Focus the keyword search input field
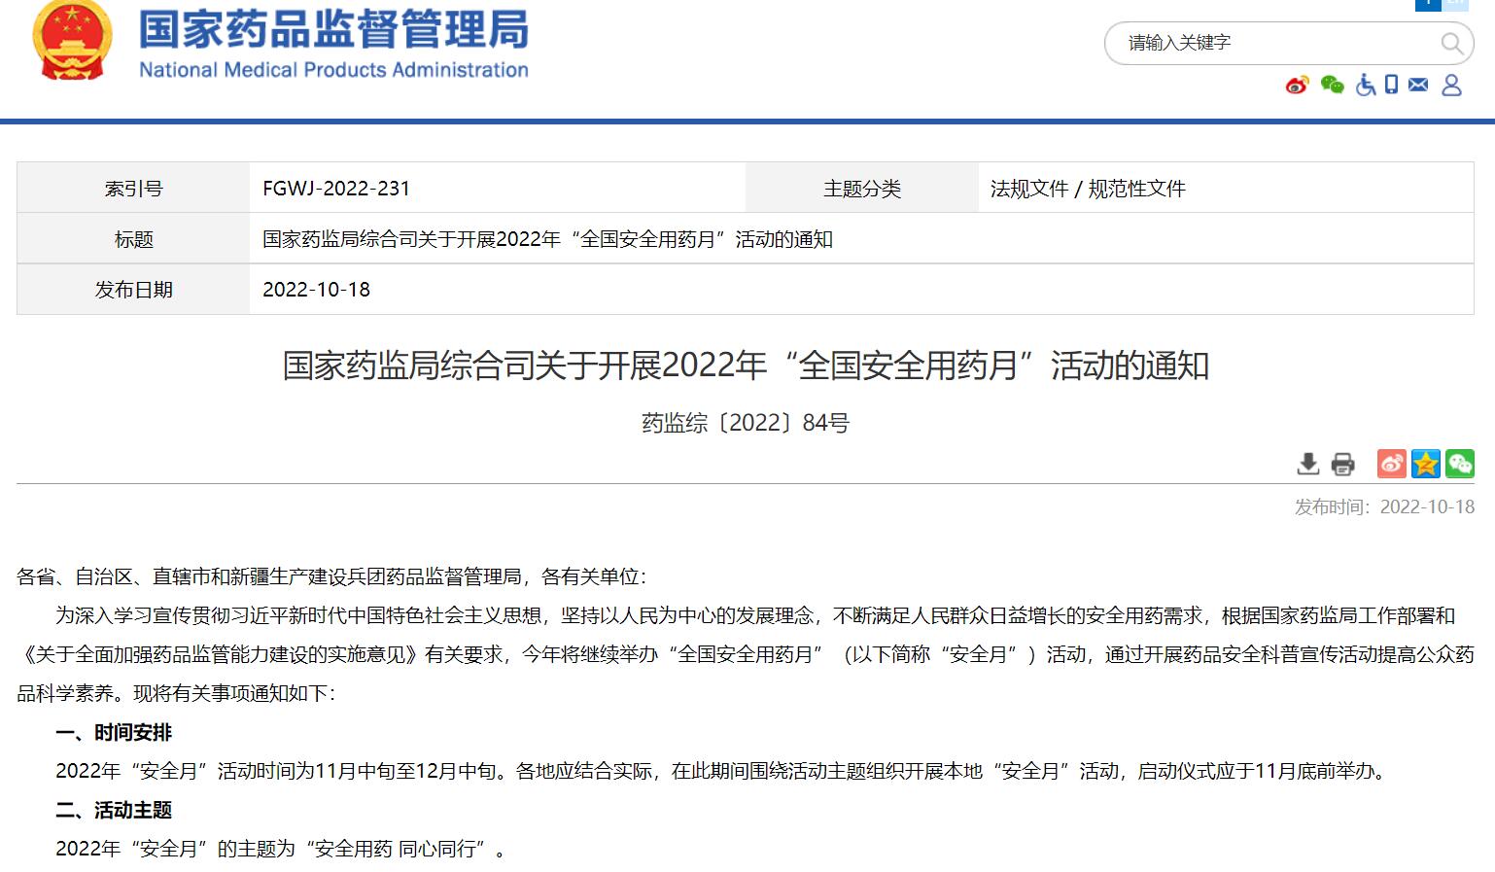 [1273, 43]
